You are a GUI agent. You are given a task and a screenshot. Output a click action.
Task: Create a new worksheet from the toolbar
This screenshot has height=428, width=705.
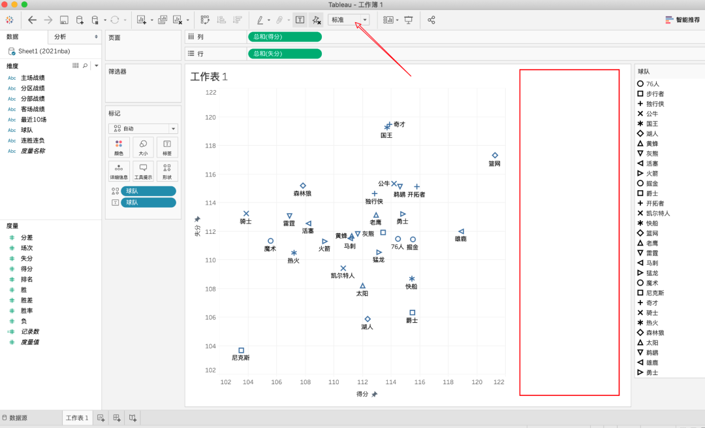coord(142,20)
